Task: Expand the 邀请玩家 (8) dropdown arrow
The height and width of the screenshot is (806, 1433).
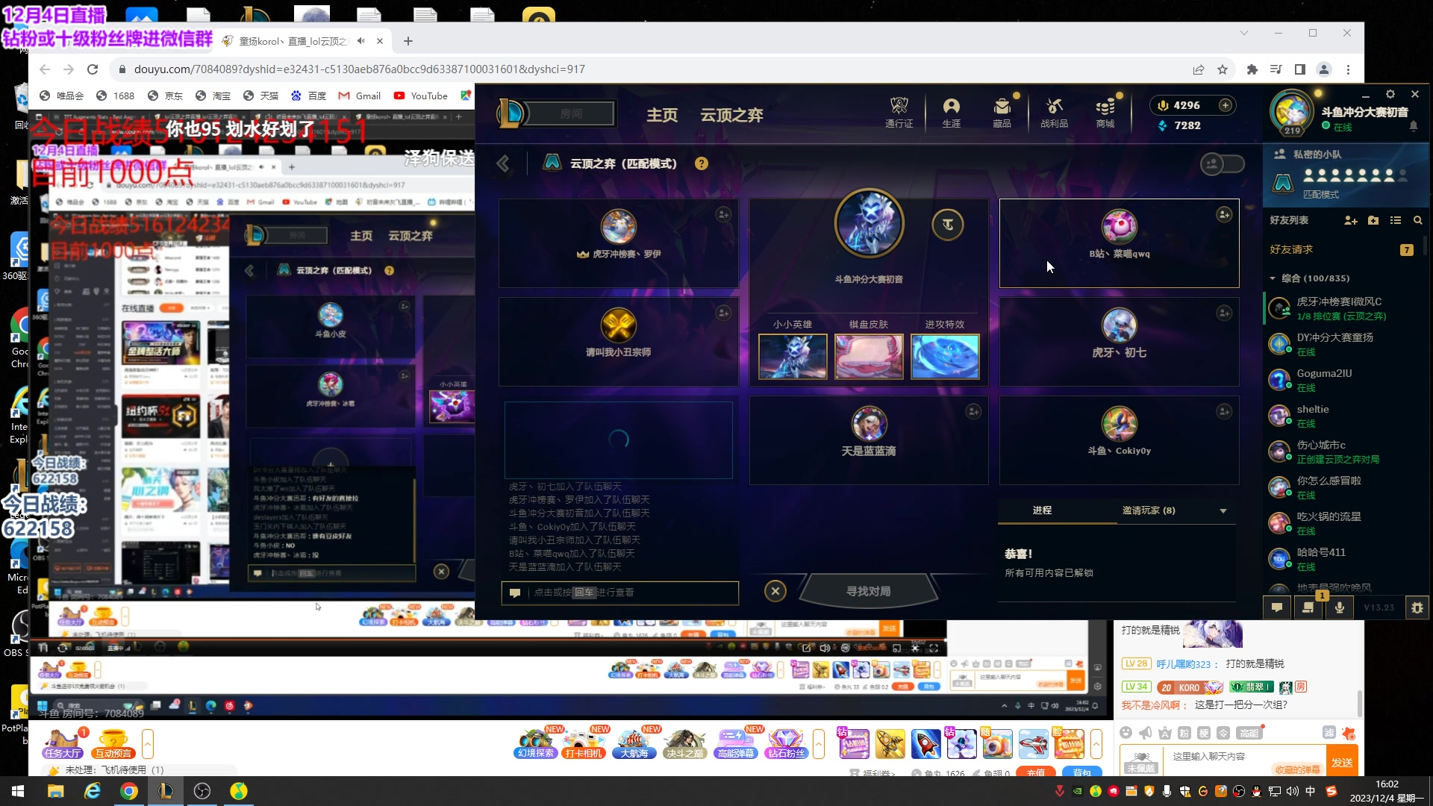Action: (1223, 510)
